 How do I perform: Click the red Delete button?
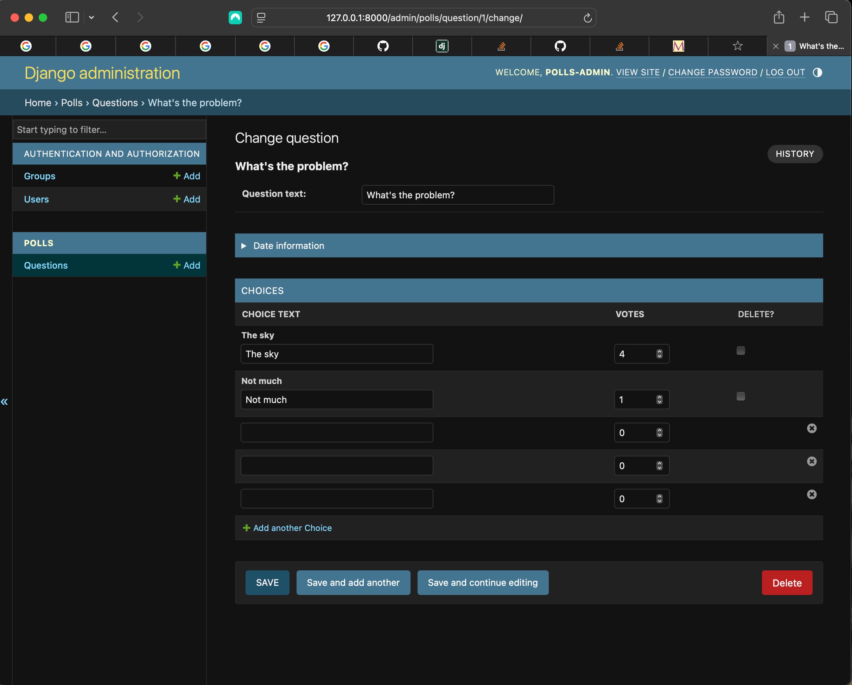point(787,583)
